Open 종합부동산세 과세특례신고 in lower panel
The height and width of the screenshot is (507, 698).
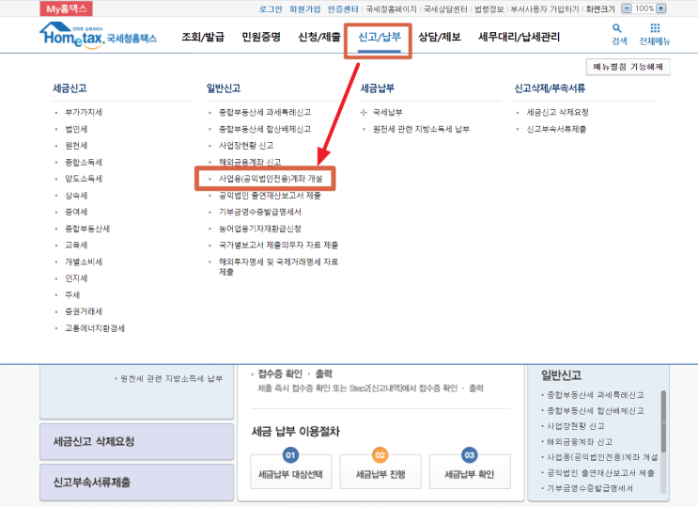(x=596, y=395)
